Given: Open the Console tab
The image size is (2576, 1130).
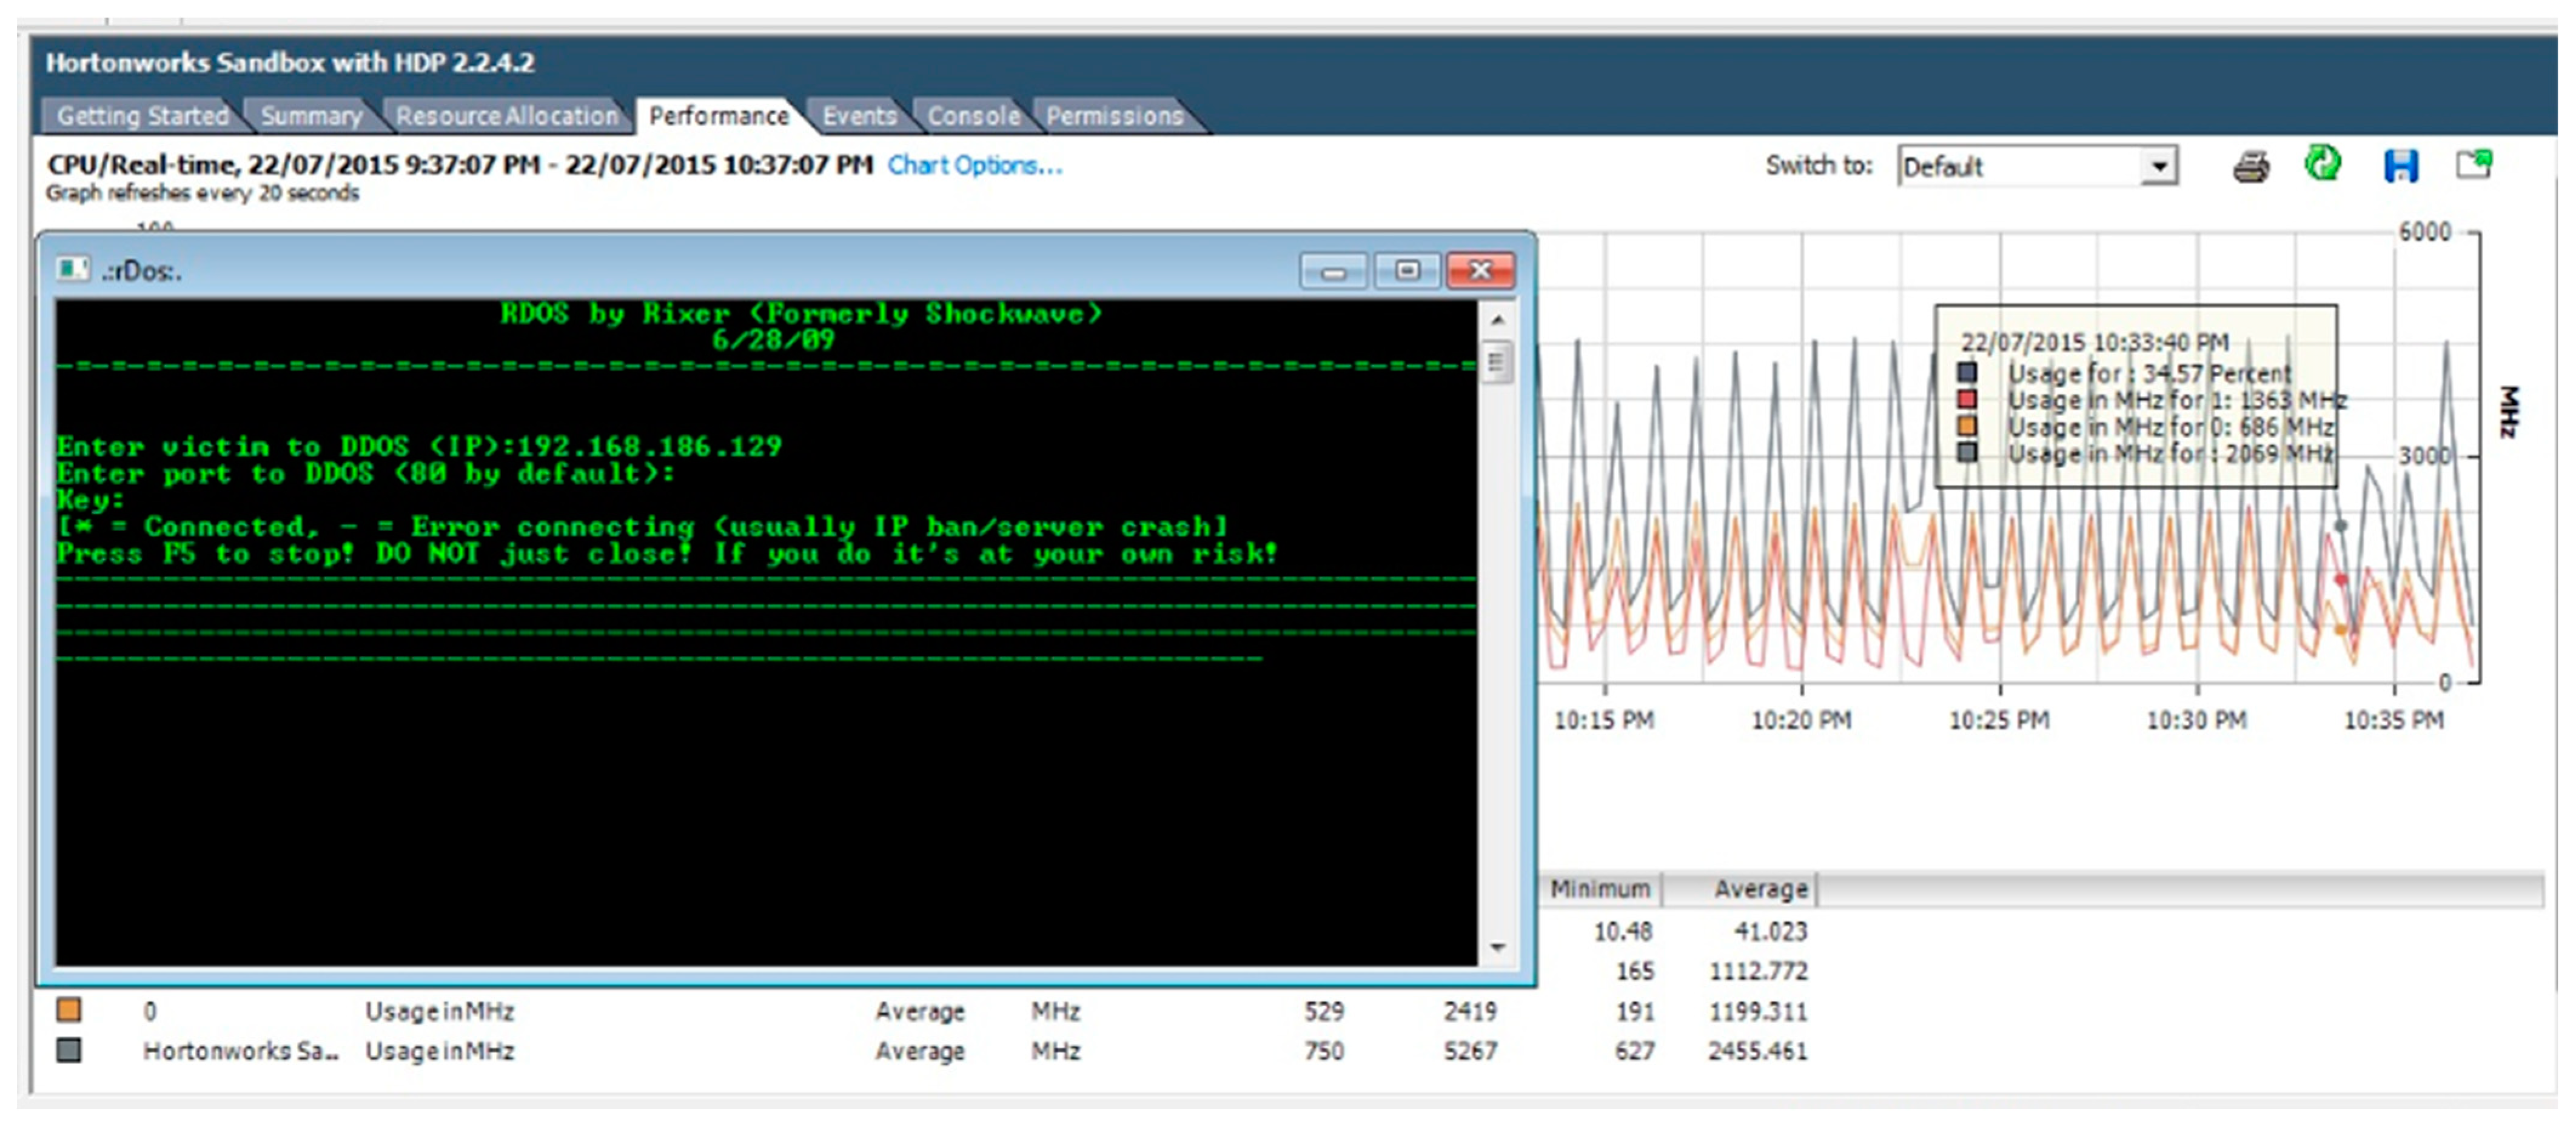Looking at the screenshot, I should click(973, 116).
